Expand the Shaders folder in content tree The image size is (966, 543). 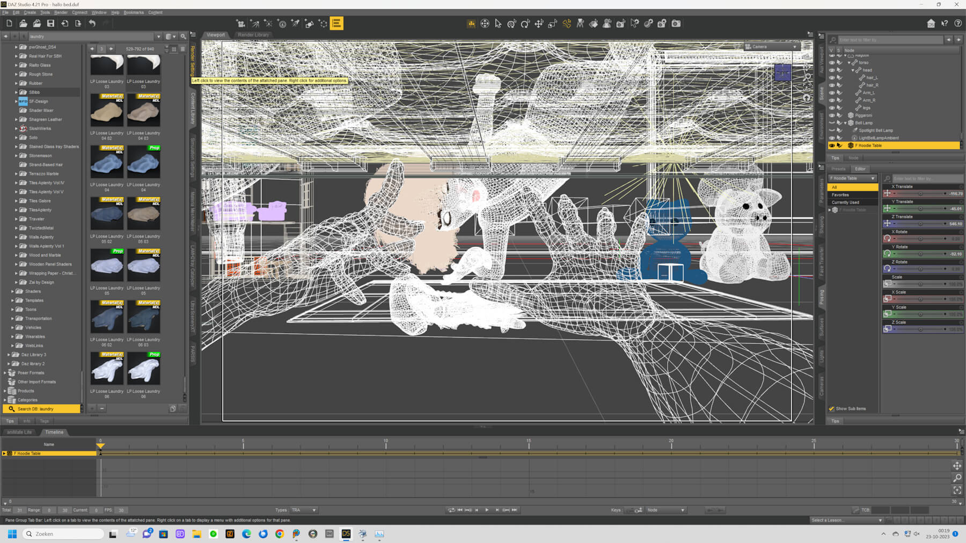coord(12,291)
